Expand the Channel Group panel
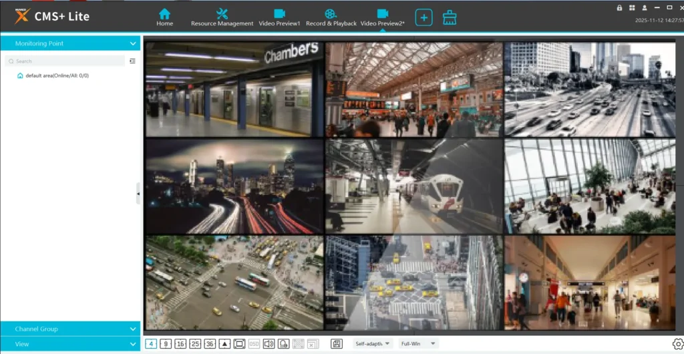The width and height of the screenshot is (684, 354). 70,329
